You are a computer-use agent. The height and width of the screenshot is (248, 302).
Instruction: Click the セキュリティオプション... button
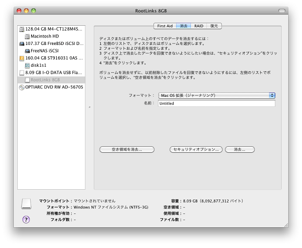pos(196,150)
